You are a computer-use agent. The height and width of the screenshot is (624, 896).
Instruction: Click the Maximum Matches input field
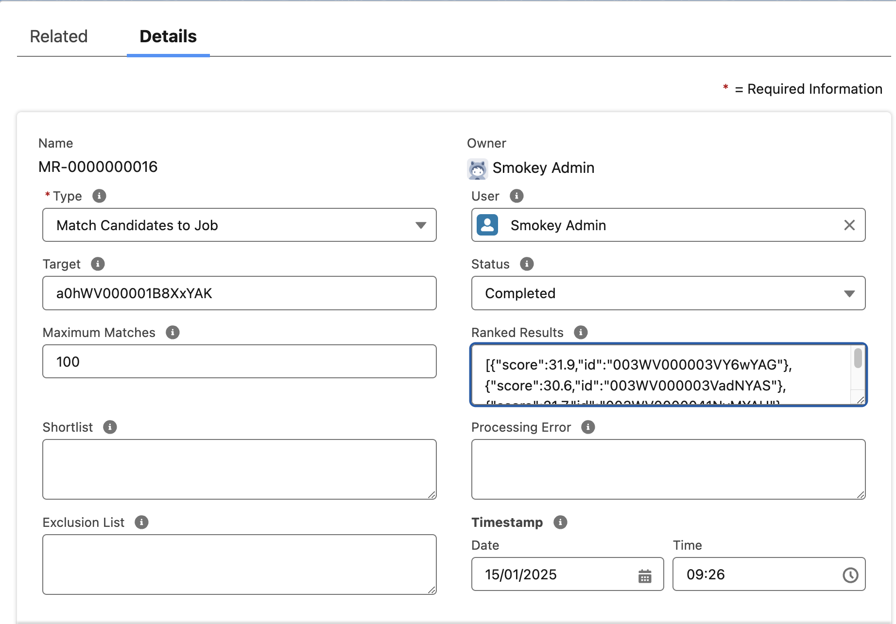click(240, 361)
